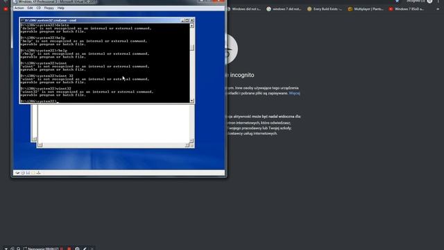Click the CD drive icon in Virtual PC status bar
The width and height of the screenshot is (444, 250).
point(23,173)
